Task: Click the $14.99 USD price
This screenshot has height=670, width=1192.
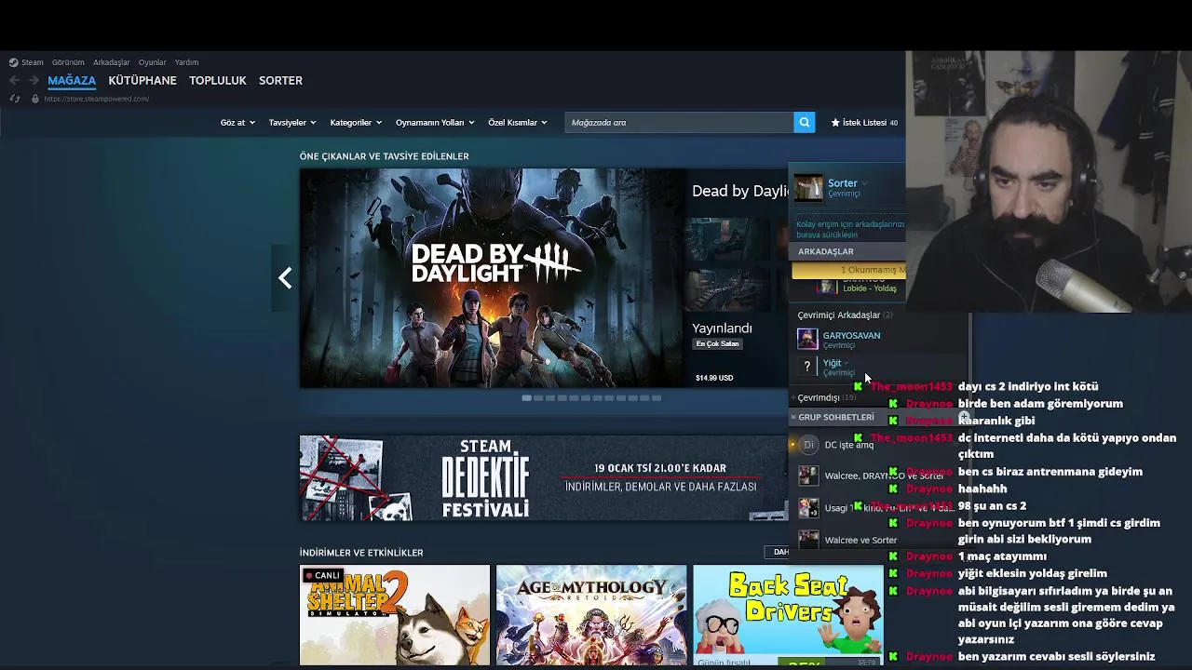Action: [714, 378]
